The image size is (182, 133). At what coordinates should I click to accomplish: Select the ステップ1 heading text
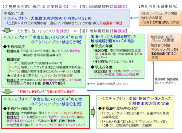click(48, 18)
